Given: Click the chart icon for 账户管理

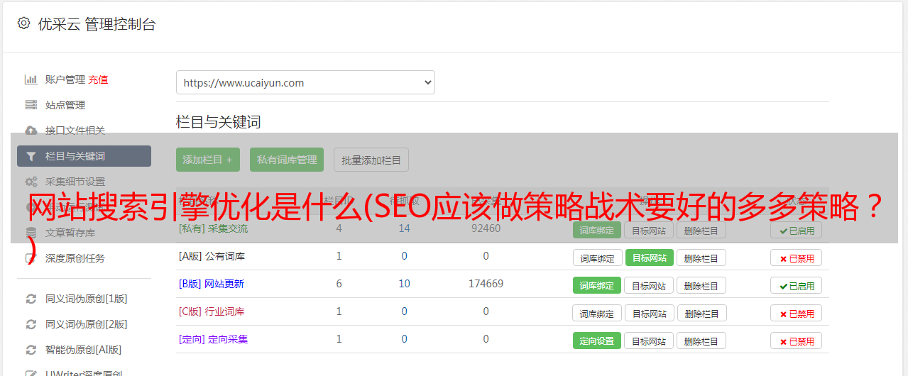Looking at the screenshot, I should point(31,79).
